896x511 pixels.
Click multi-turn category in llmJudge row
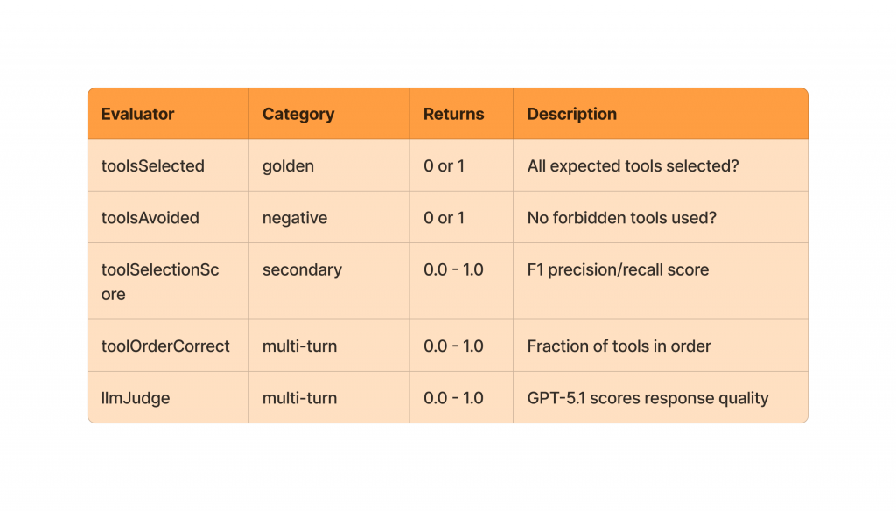coord(299,398)
